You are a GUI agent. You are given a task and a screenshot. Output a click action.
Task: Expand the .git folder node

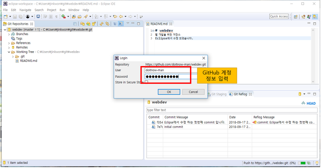13,56
